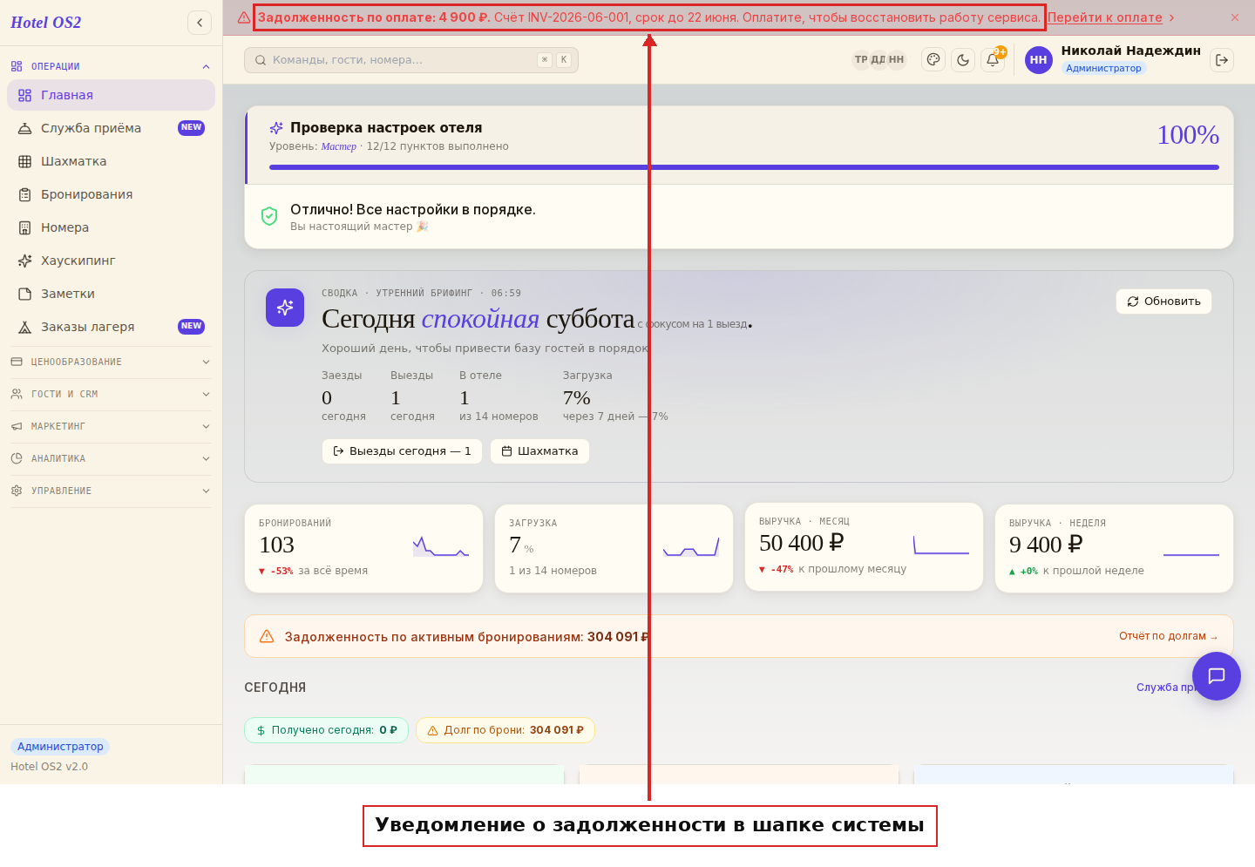1255x867 pixels.
Task: Follow the Перейти к оплате link
Action: (x=1105, y=17)
